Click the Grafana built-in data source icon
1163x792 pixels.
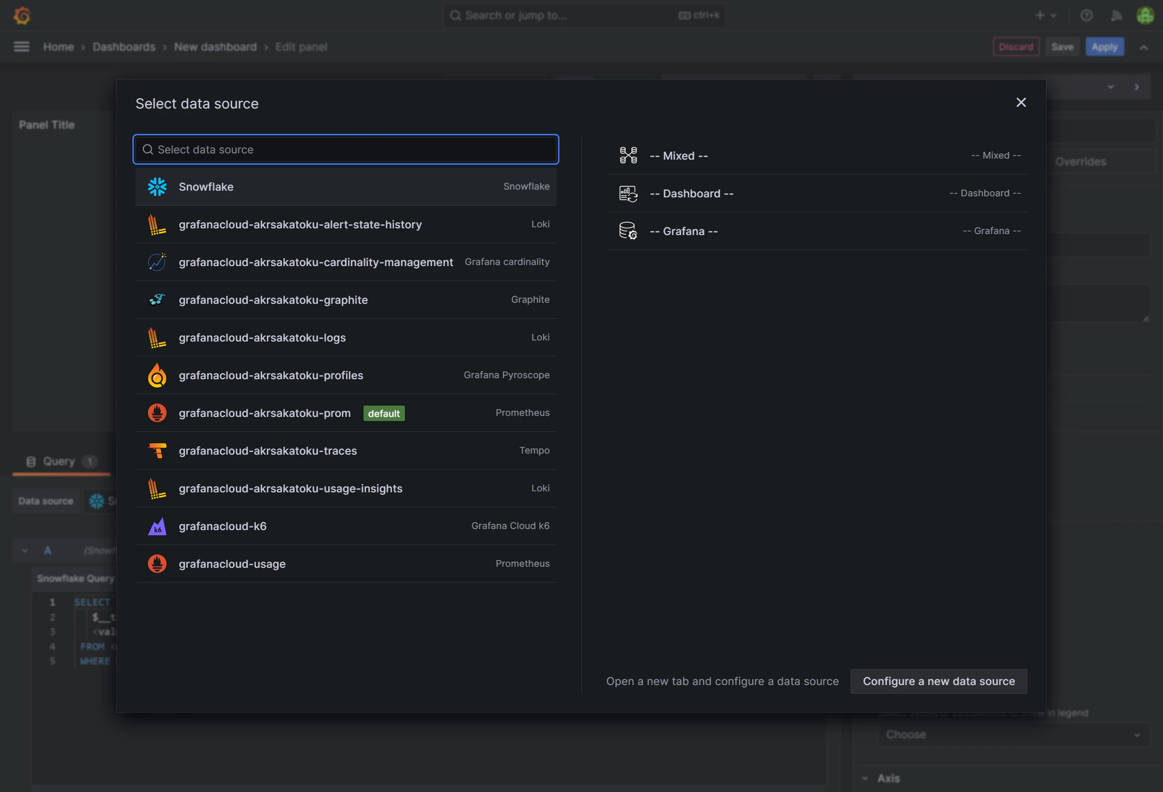tap(628, 231)
